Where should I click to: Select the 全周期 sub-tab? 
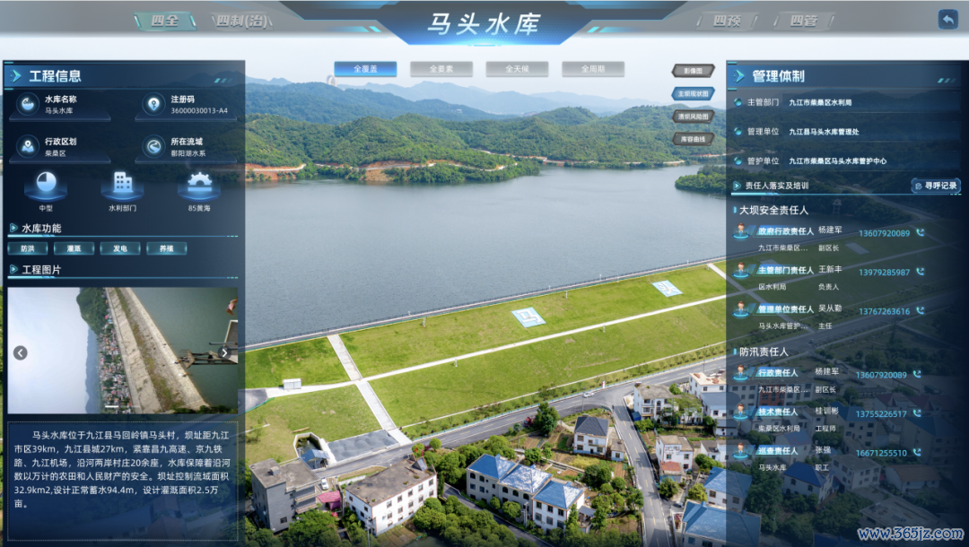(x=593, y=69)
